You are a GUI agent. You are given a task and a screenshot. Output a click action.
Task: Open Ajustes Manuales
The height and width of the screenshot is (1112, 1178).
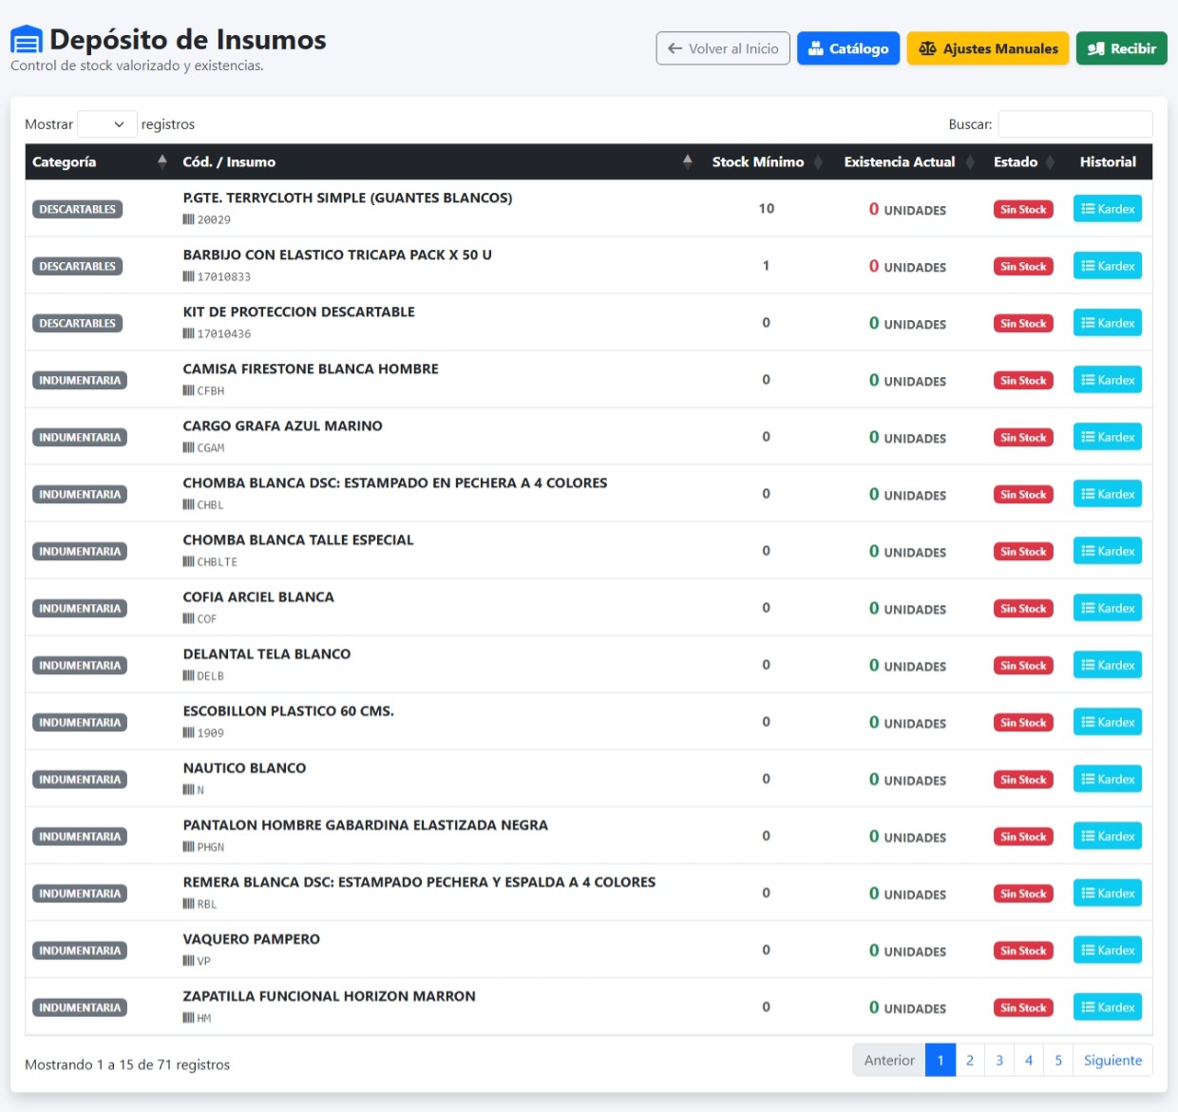(988, 48)
